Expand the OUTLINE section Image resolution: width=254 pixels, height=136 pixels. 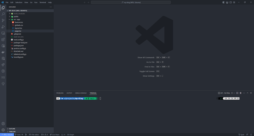point(30,129)
